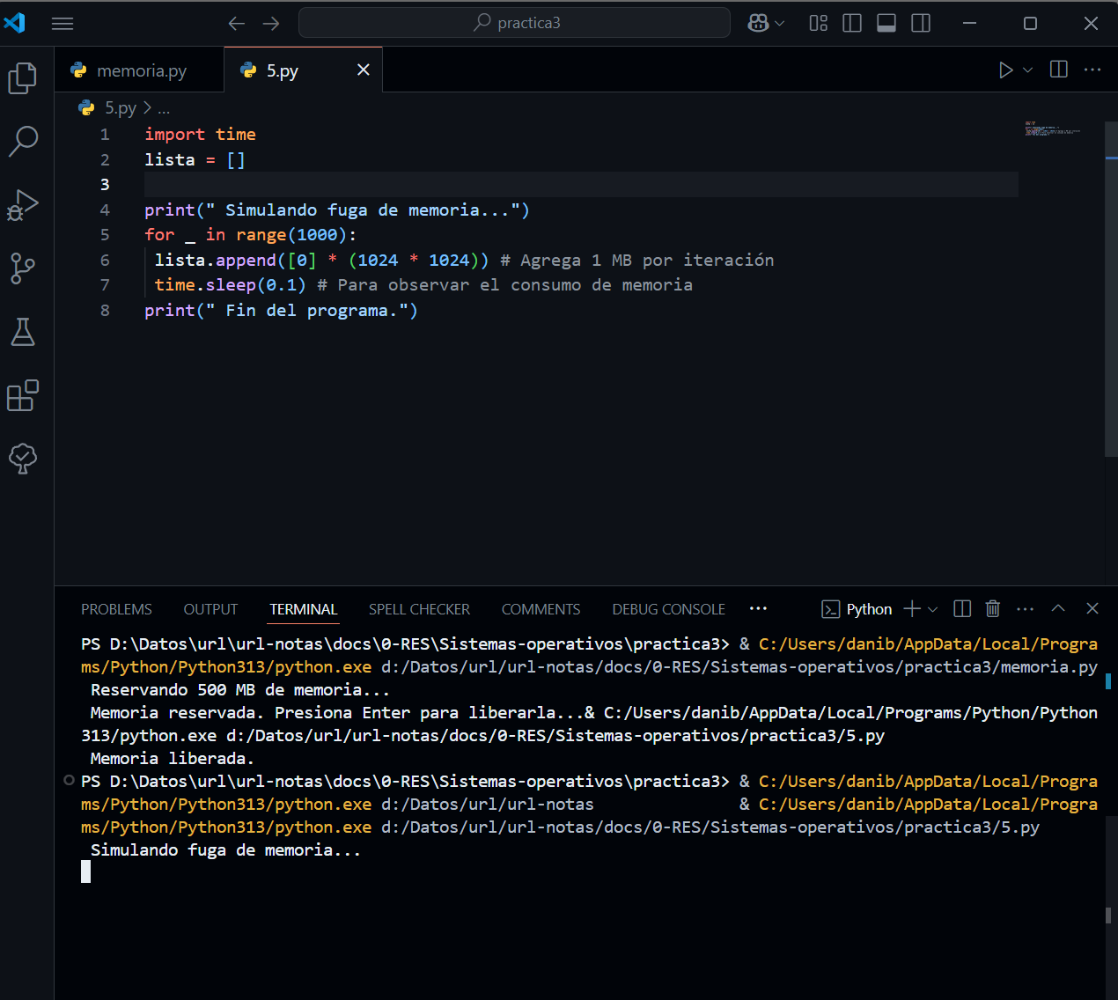1118x1000 pixels.
Task: Open the Source Control view
Action: pos(23,268)
